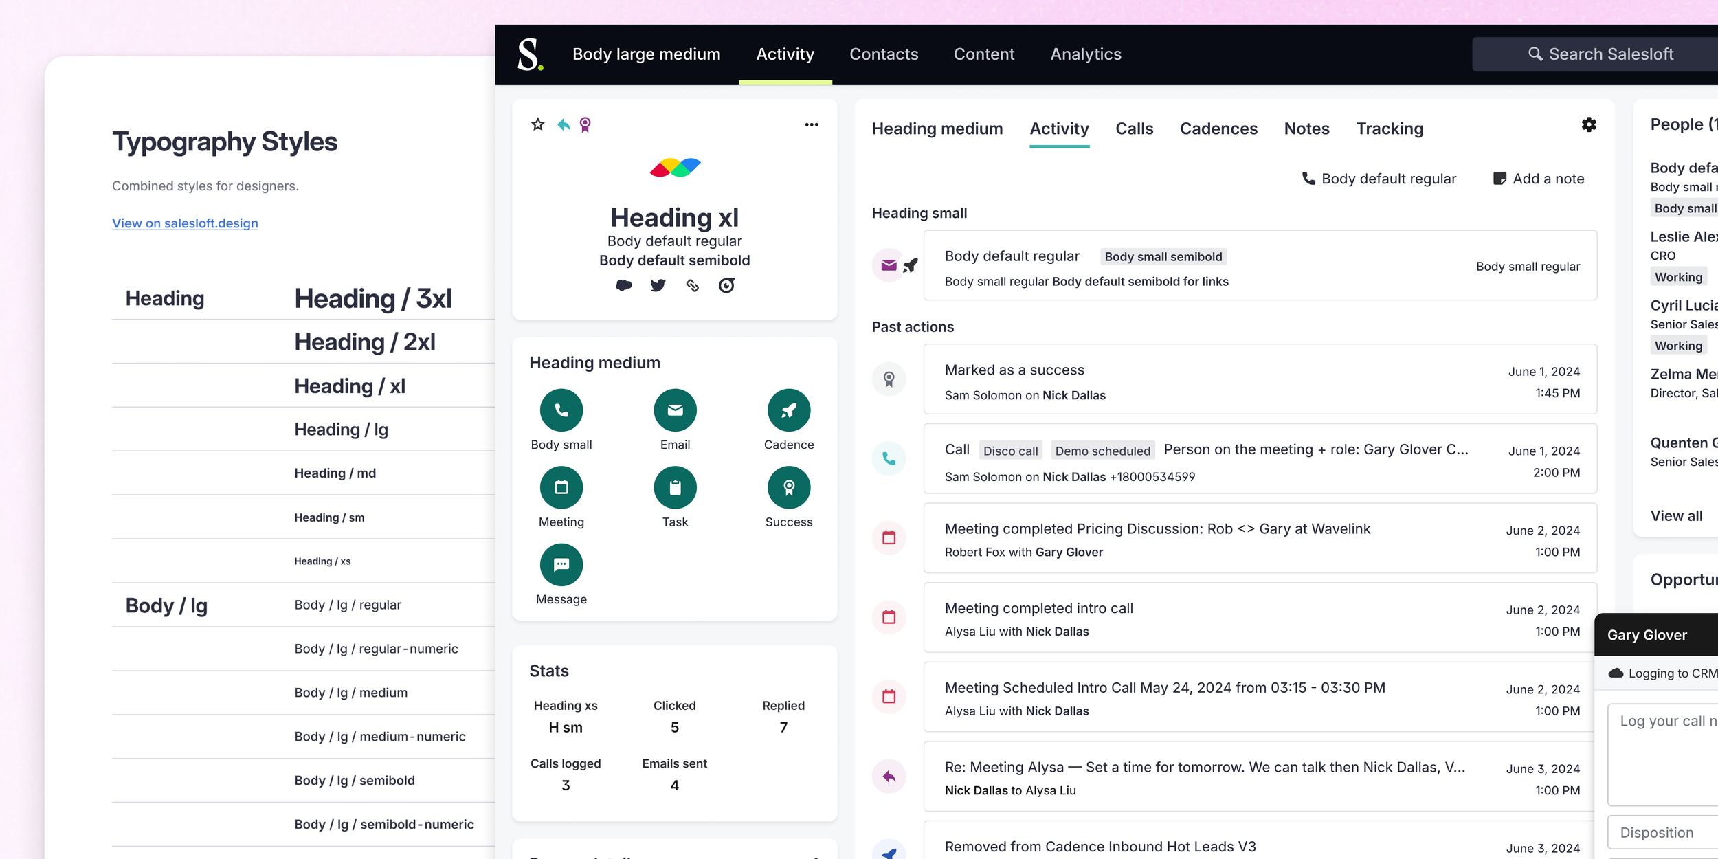Click the Twitter bird icon
The height and width of the screenshot is (859, 1718).
click(x=658, y=285)
